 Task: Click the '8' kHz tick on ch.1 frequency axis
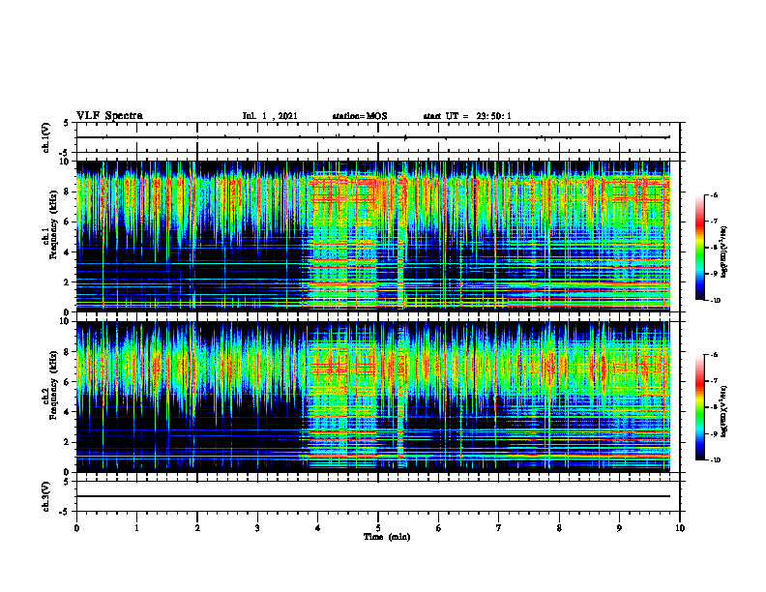pos(68,192)
